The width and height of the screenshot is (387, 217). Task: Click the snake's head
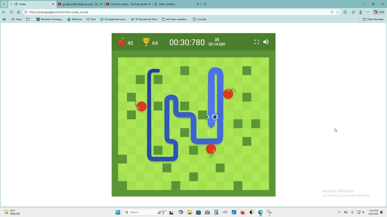(x=212, y=119)
